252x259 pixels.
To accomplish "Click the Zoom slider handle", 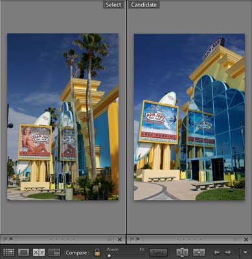I will [x=109, y=256].
